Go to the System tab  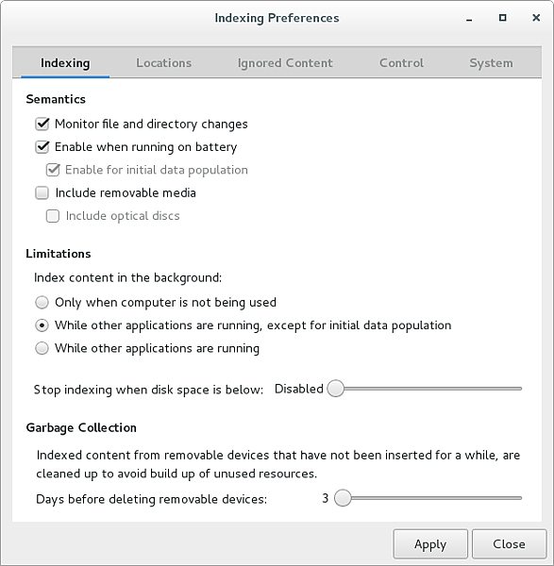coord(491,63)
